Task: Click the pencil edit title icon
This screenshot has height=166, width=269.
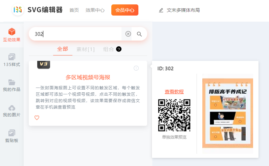Action: [x=161, y=10]
